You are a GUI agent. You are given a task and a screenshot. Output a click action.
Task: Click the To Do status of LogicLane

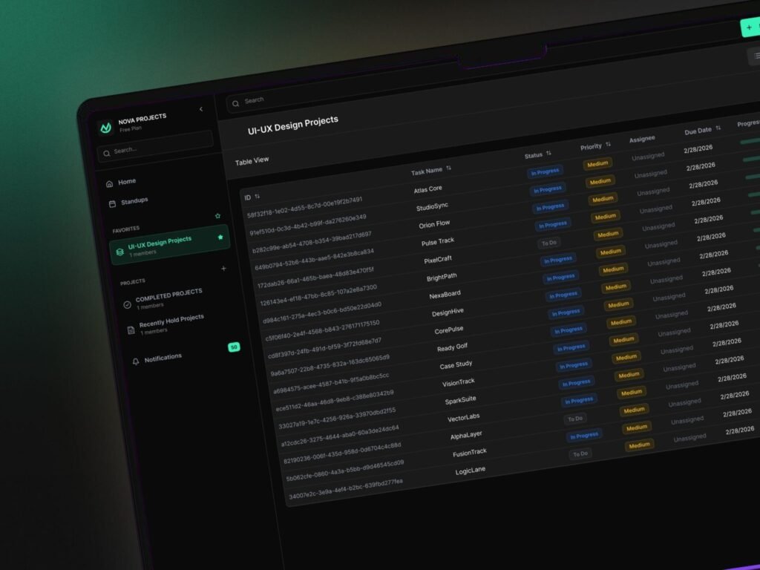coord(580,454)
